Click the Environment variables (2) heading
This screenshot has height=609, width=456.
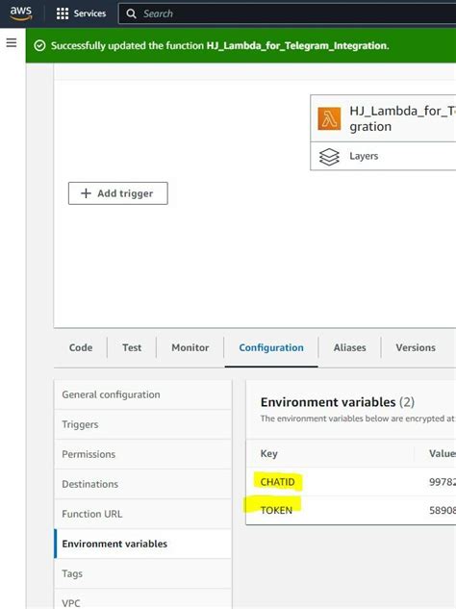pos(338,402)
